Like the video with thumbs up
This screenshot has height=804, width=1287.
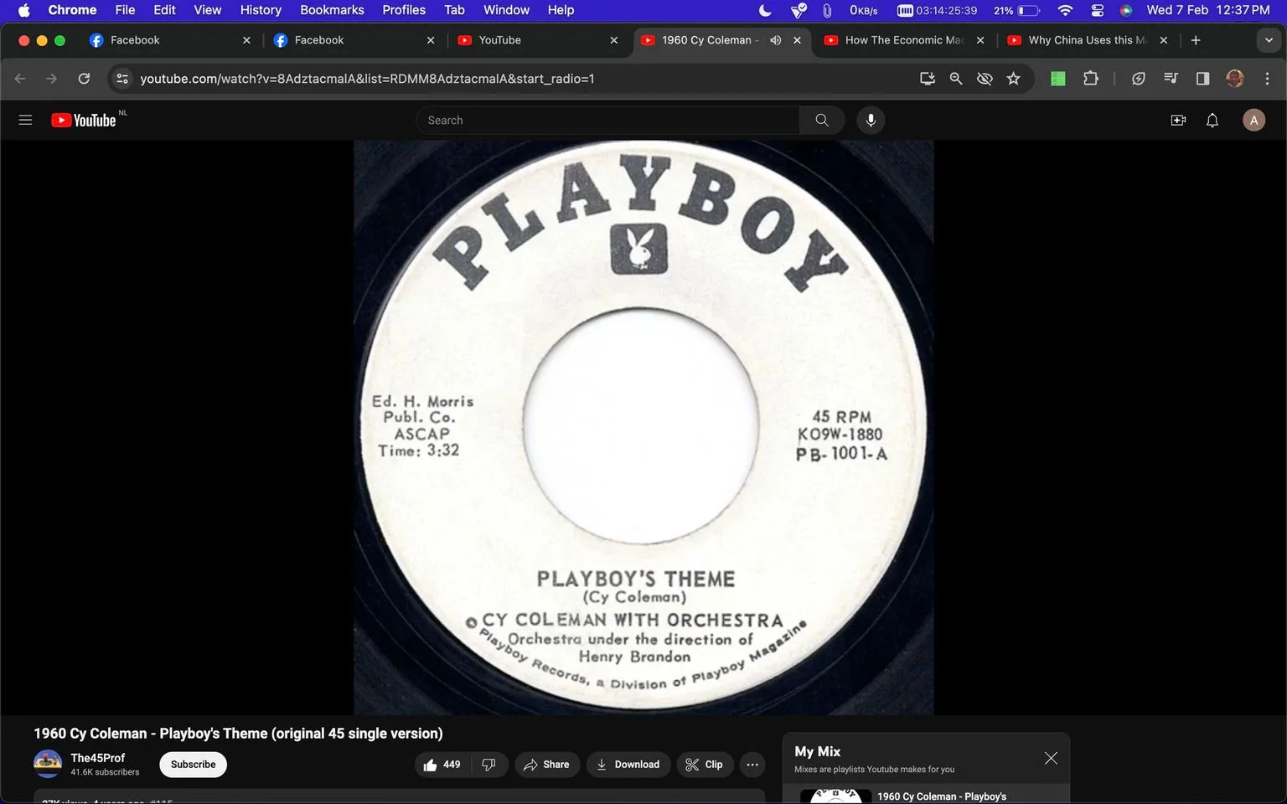pyautogui.click(x=442, y=765)
